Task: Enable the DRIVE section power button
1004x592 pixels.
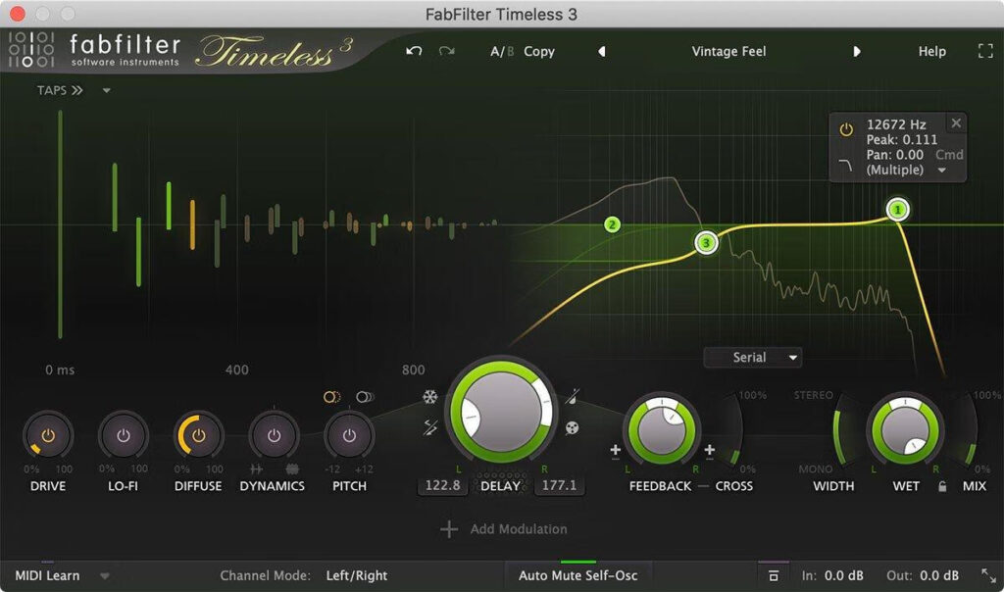Action: (x=46, y=437)
